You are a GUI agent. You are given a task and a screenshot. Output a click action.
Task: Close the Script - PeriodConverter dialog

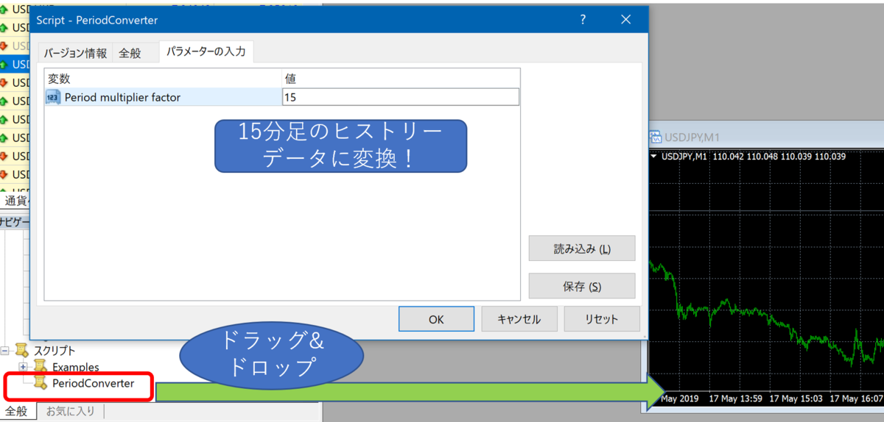point(626,20)
